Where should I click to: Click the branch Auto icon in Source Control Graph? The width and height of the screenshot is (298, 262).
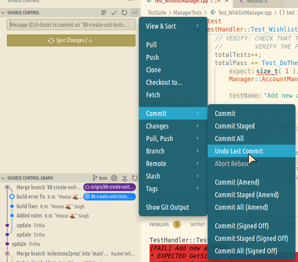pyautogui.click(x=100, y=178)
